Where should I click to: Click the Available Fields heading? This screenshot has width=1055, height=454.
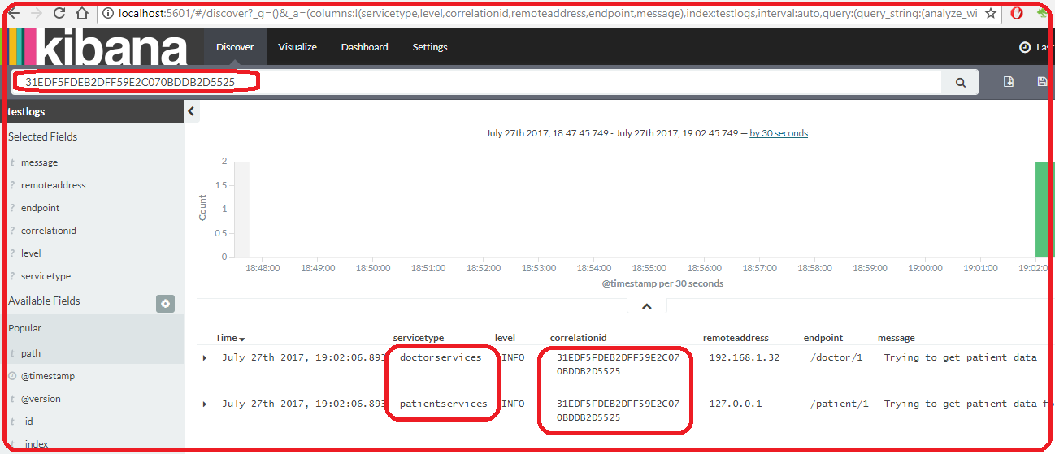[x=44, y=301]
